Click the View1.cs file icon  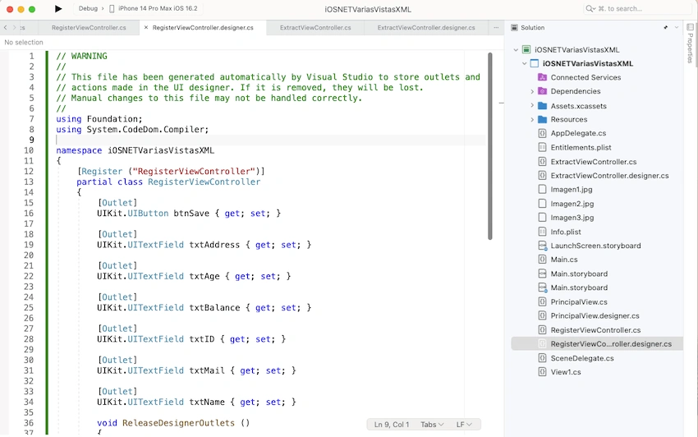click(542, 371)
